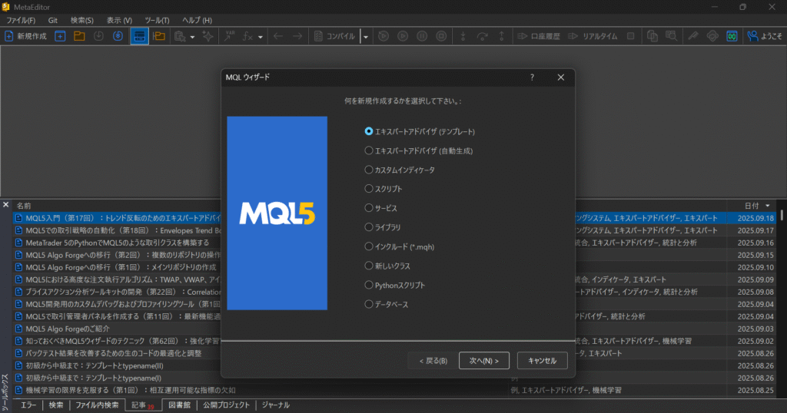
Task: Select ライブラリ radio option
Action: (369, 227)
